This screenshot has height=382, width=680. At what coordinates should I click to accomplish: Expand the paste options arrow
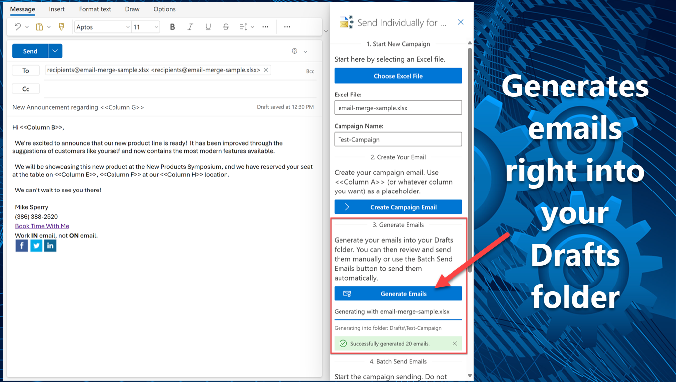[49, 27]
